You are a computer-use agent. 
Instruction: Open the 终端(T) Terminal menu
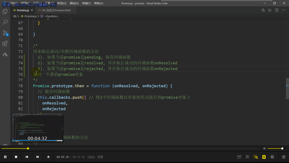click(x=86, y=3)
